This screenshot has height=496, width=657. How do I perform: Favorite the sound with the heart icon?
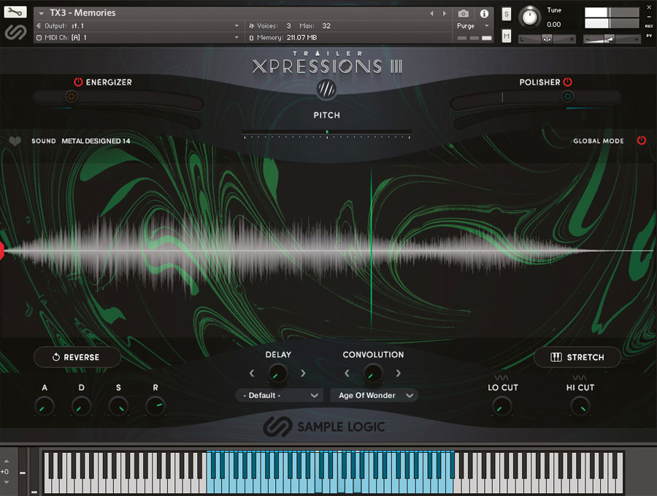coord(15,141)
